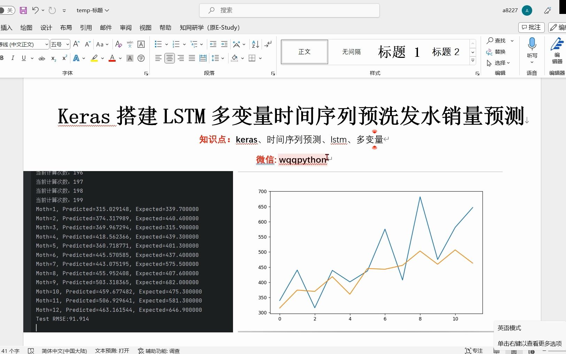Toggle strikethrough formatting
This screenshot has height=354, width=566.
(42, 58)
